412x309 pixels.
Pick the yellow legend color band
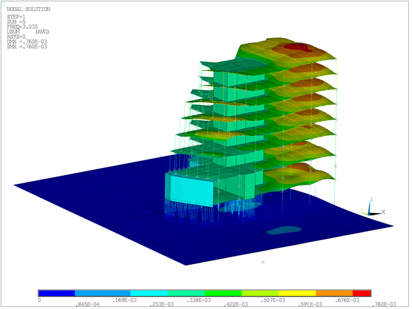[297, 293]
